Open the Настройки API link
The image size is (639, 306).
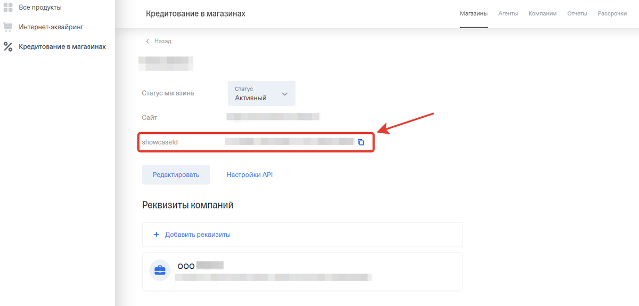coord(249,175)
